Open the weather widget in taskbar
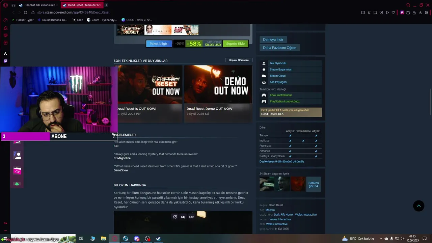The width and height of the screenshot is (432, 243). [358, 239]
